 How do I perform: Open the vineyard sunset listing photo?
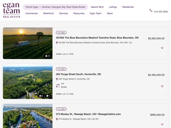pyautogui.click(x=28, y=43)
